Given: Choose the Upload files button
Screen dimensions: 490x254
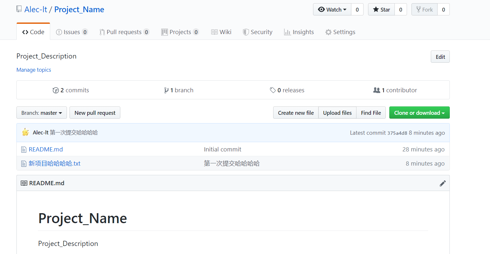Looking at the screenshot, I should tap(337, 113).
